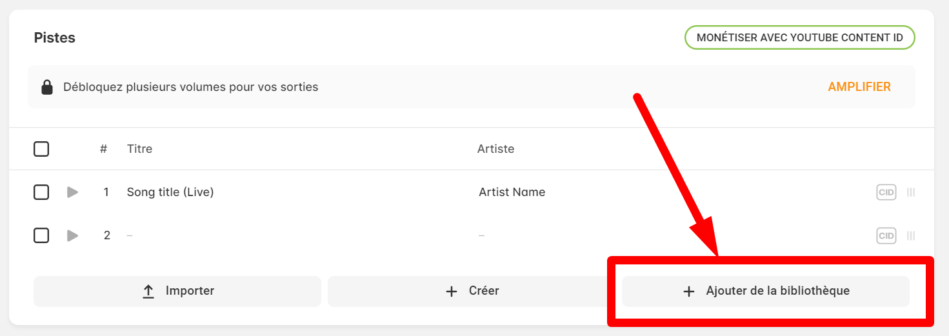Grab the reorder handle of track 1

(911, 192)
